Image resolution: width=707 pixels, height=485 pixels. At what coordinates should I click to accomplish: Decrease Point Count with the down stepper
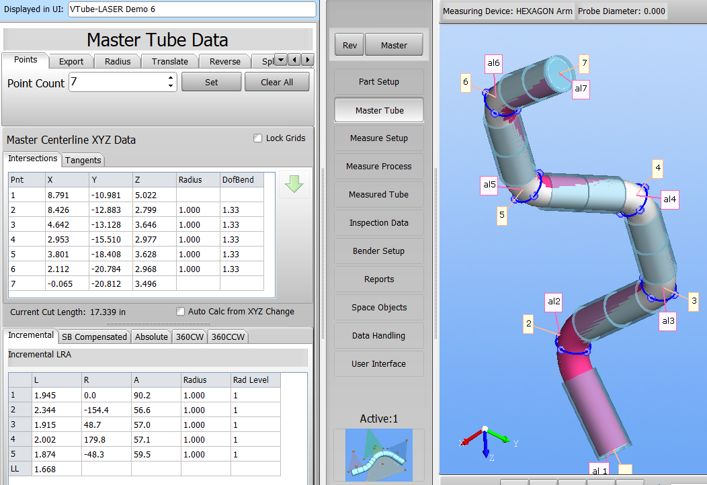[x=171, y=86]
